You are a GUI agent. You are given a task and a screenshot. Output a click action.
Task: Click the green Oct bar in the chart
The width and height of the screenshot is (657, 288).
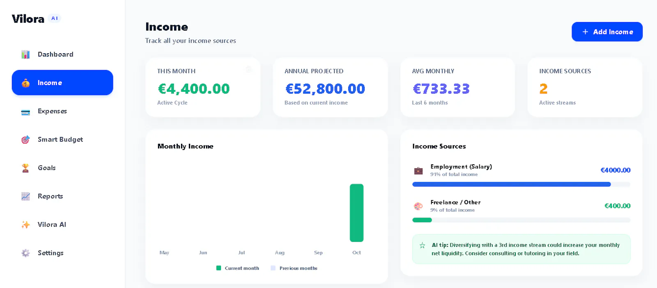[x=356, y=213]
